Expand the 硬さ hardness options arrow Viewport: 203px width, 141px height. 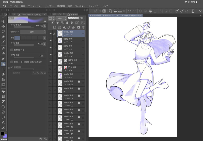(x=45, y=38)
